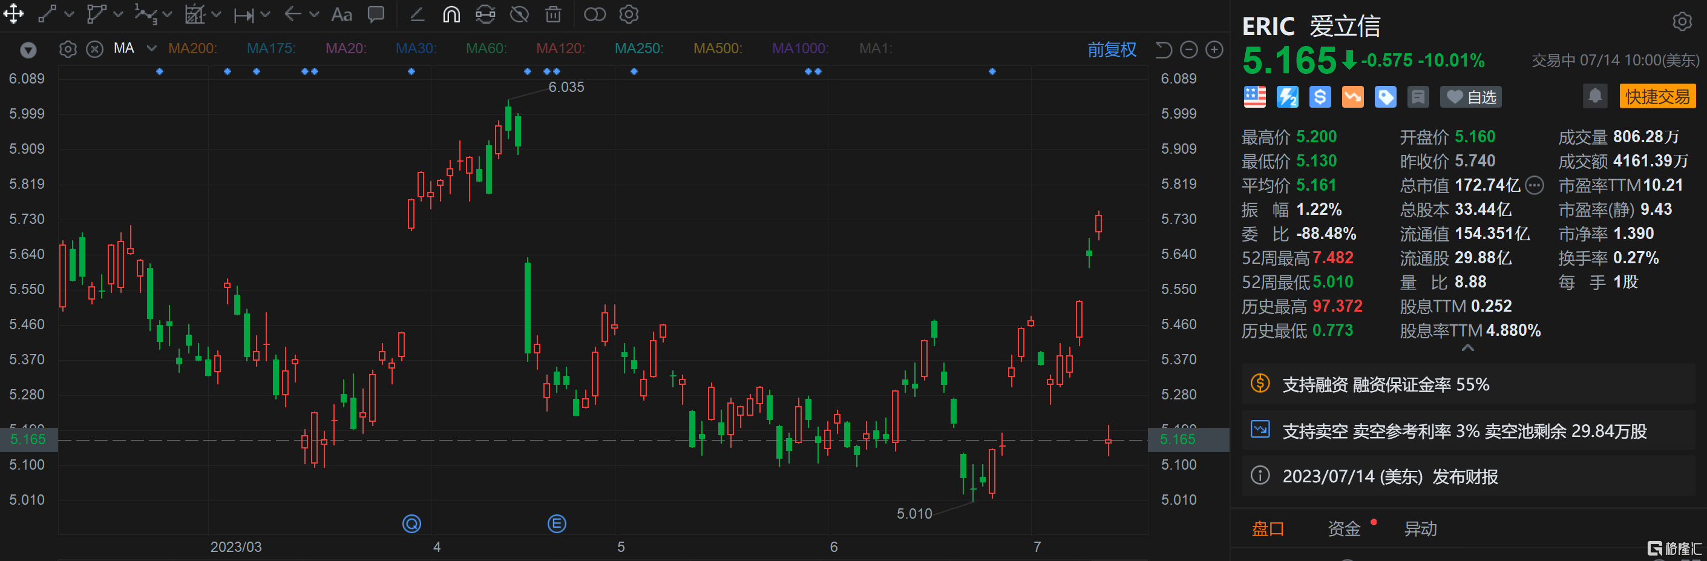Expand date range tool options
This screenshot has width=1707, height=561.
[265, 15]
